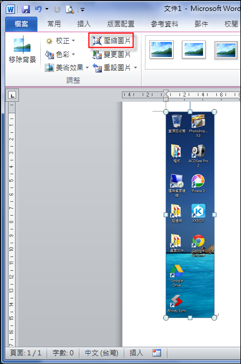
Task: Click the 字數: 0 word count
Action: click(x=63, y=353)
